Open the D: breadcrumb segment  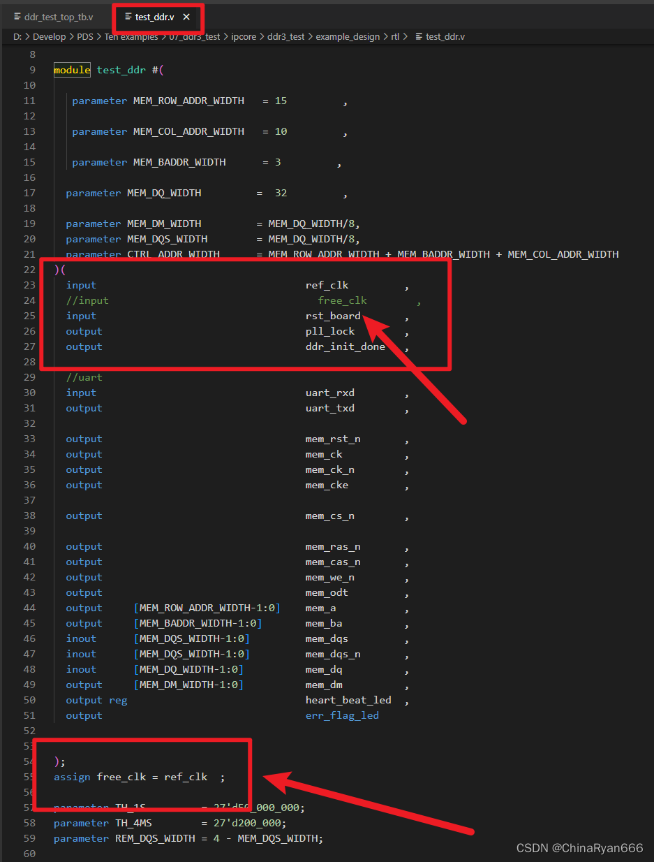coord(17,36)
